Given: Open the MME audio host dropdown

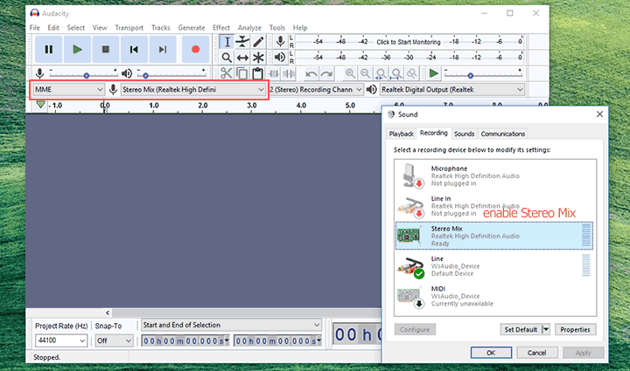Looking at the screenshot, I should [67, 89].
